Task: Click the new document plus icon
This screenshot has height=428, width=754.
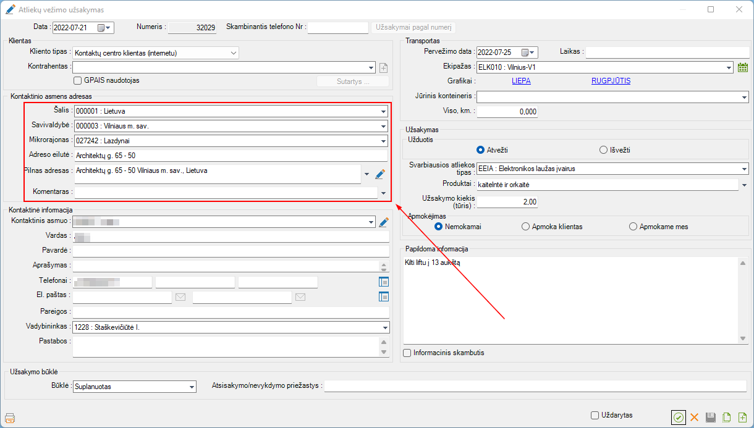Action: pos(742,418)
